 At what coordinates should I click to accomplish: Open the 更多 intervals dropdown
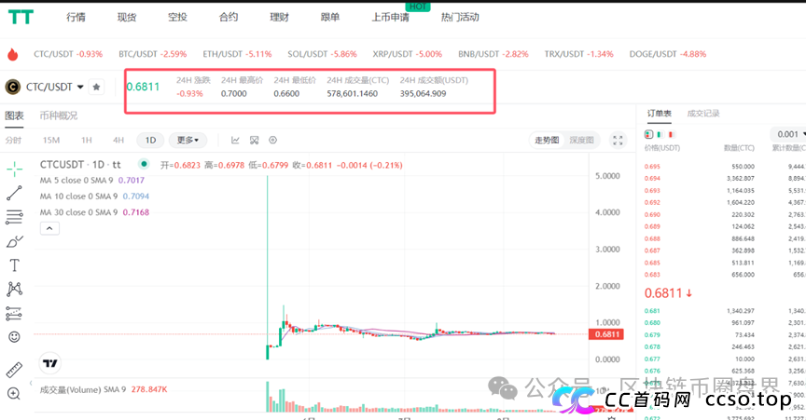188,141
